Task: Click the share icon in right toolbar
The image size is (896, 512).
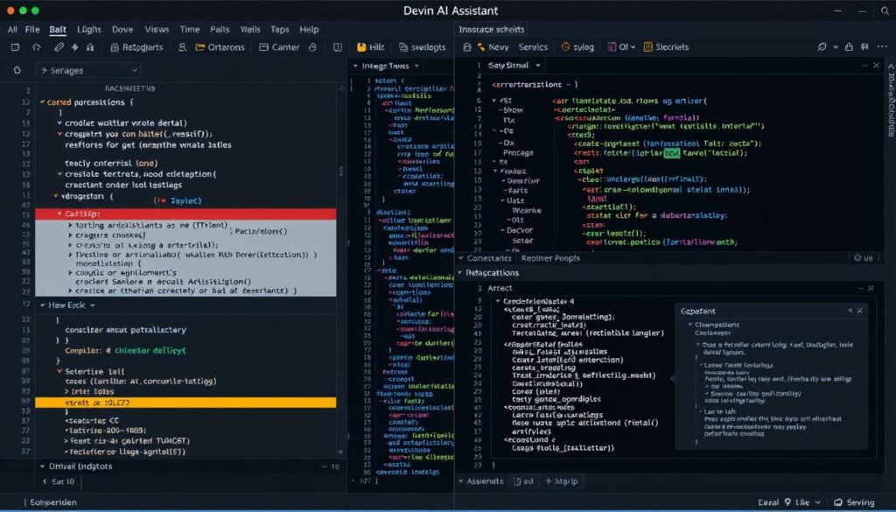Action: pyautogui.click(x=849, y=47)
